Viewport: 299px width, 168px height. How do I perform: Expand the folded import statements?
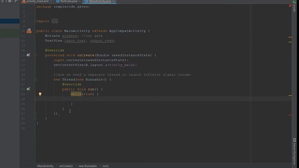(x=35, y=21)
